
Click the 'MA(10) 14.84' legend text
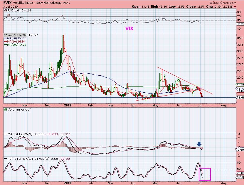[16, 41]
